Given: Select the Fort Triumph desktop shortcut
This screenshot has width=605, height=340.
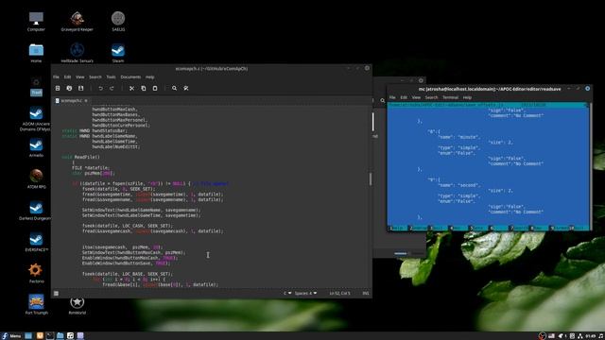Looking at the screenshot, I should point(36,305).
